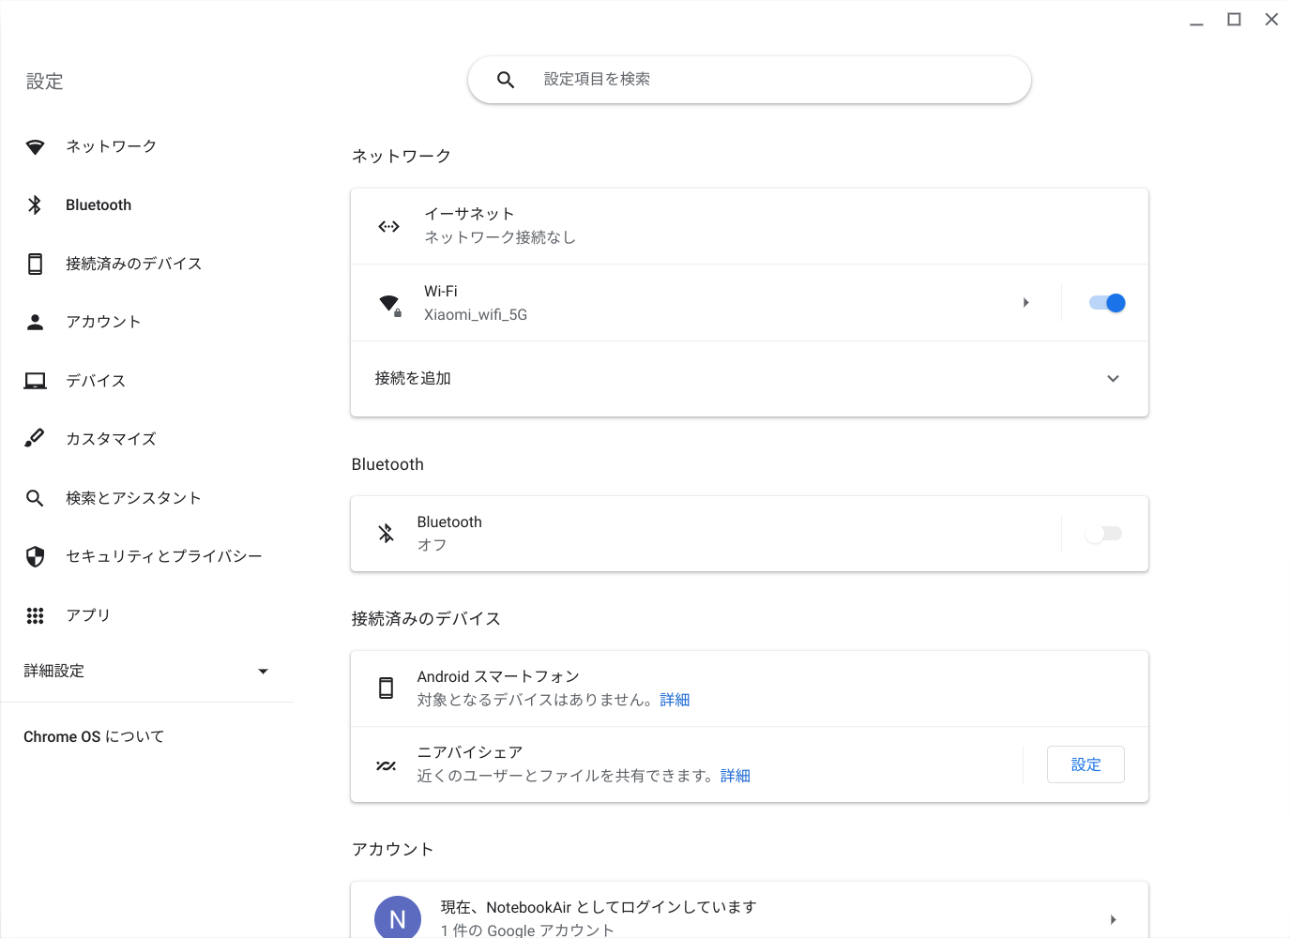1290x938 pixels.
Task: Click the Ethernet icon in イーサネット row
Action: coord(388,226)
